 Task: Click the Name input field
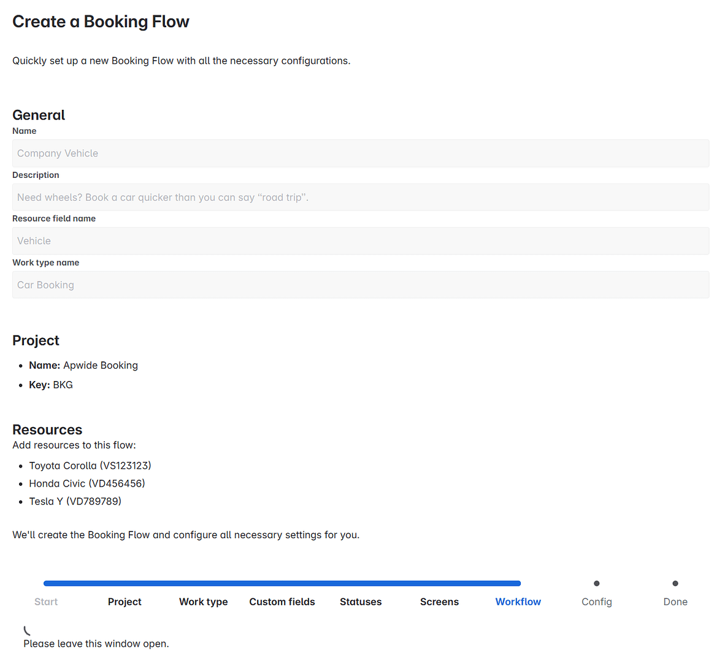[x=361, y=153]
